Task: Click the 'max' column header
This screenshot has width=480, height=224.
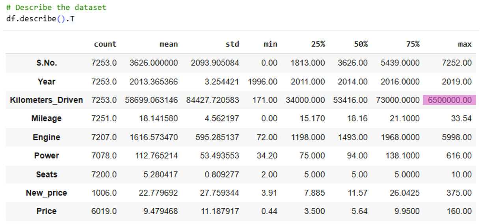Action: click(465, 44)
